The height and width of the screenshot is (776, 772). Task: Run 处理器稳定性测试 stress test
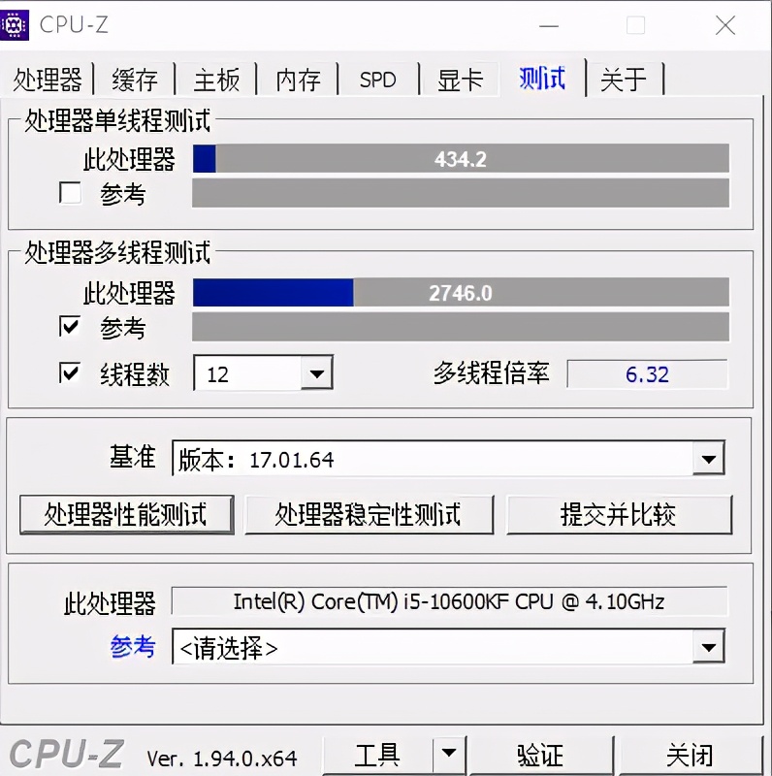click(x=370, y=515)
